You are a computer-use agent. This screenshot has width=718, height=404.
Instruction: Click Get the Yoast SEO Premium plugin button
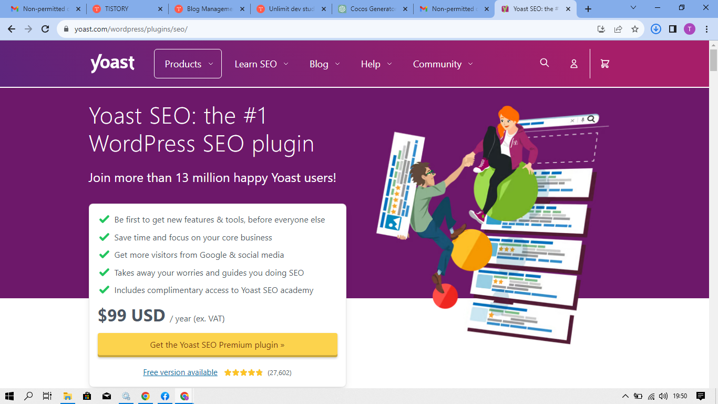click(x=217, y=345)
